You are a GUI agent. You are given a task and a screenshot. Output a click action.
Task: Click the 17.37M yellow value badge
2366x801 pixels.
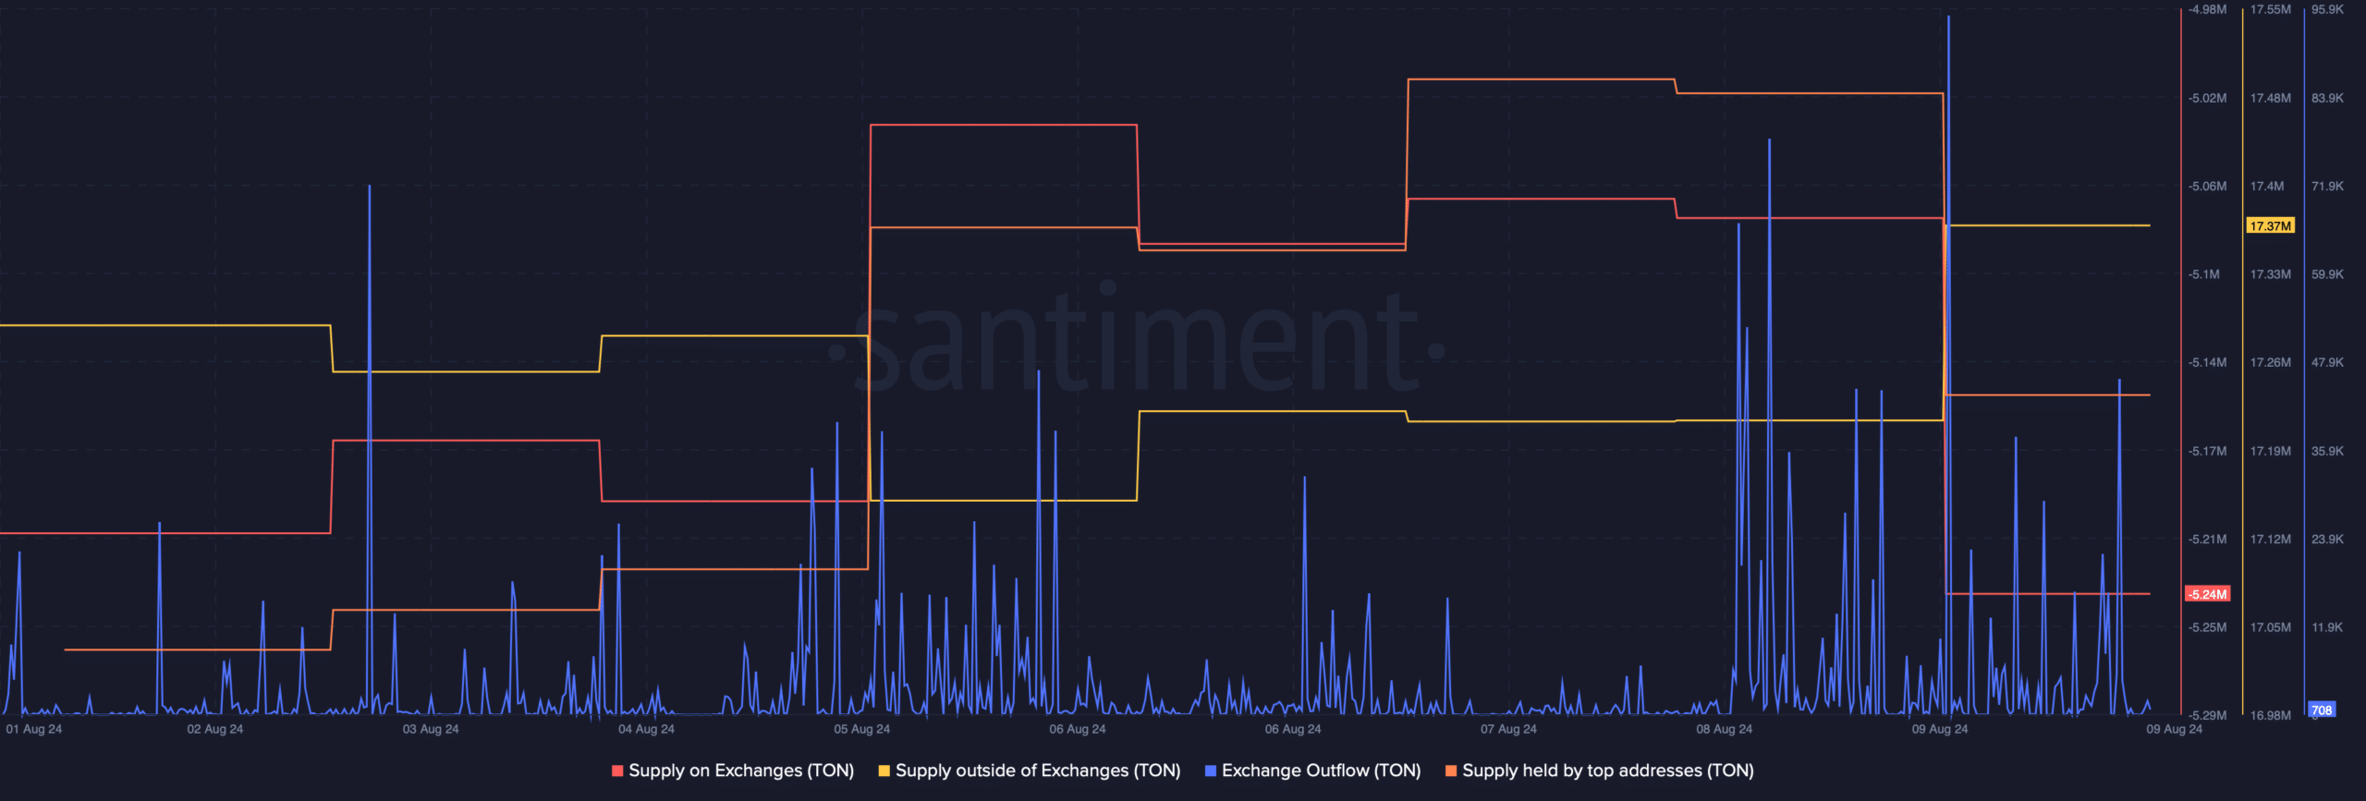(x=2270, y=225)
